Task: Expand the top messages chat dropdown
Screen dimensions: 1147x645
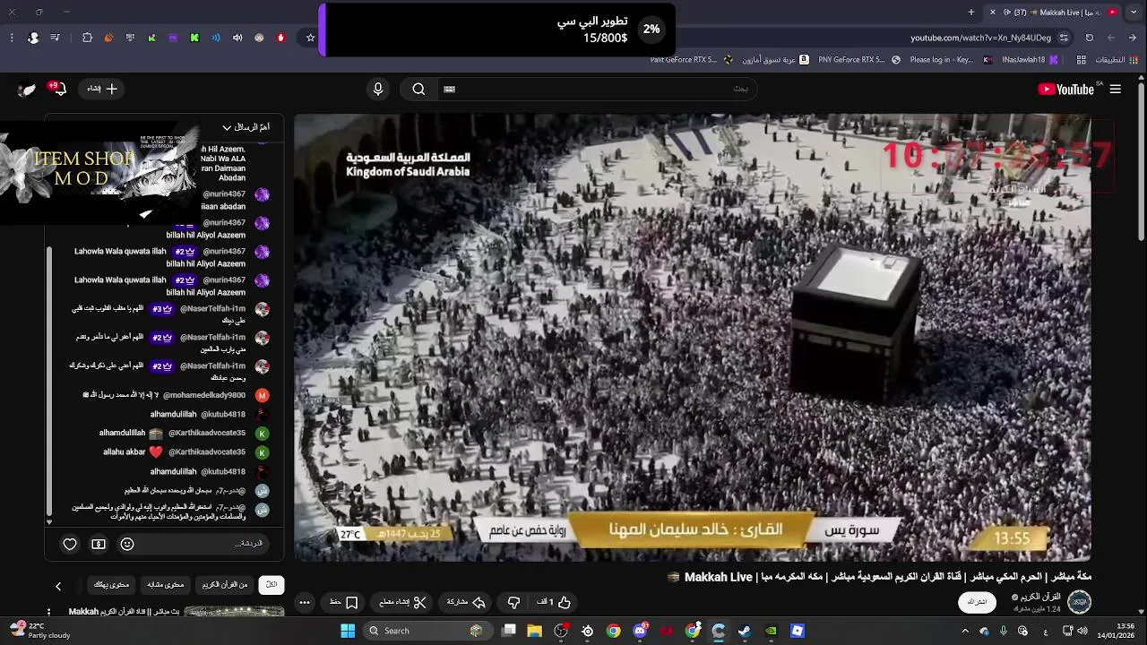Action: click(x=246, y=127)
